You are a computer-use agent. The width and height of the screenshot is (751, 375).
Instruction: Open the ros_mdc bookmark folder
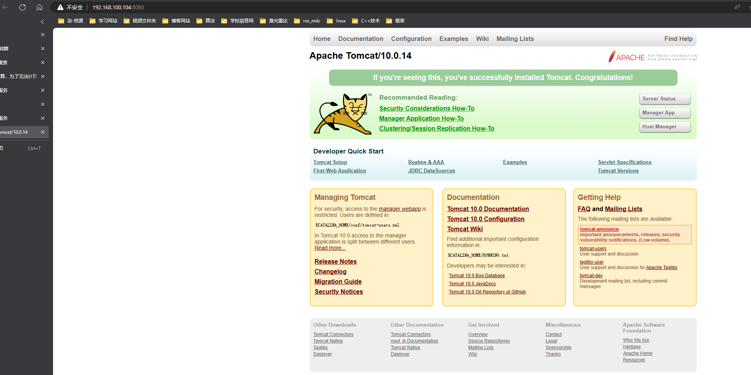pos(307,21)
